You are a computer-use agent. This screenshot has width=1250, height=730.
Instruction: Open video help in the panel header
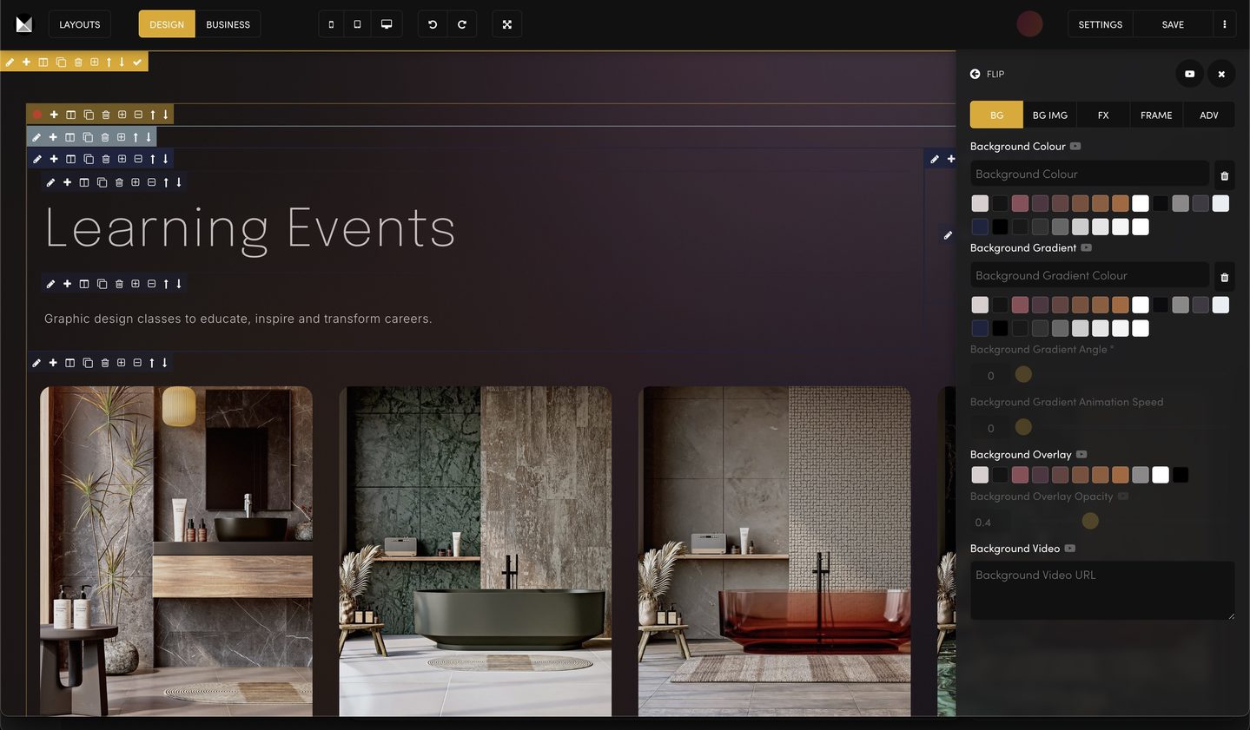point(1189,74)
